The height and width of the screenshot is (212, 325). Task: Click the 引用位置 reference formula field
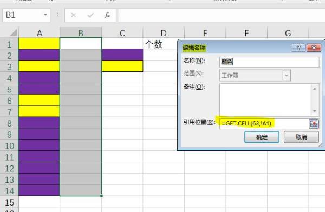[x=264, y=124]
